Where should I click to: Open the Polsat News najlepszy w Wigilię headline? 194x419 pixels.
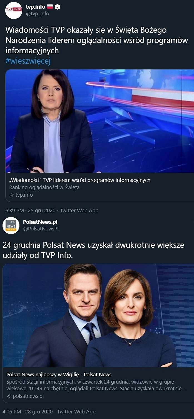pos(59,374)
